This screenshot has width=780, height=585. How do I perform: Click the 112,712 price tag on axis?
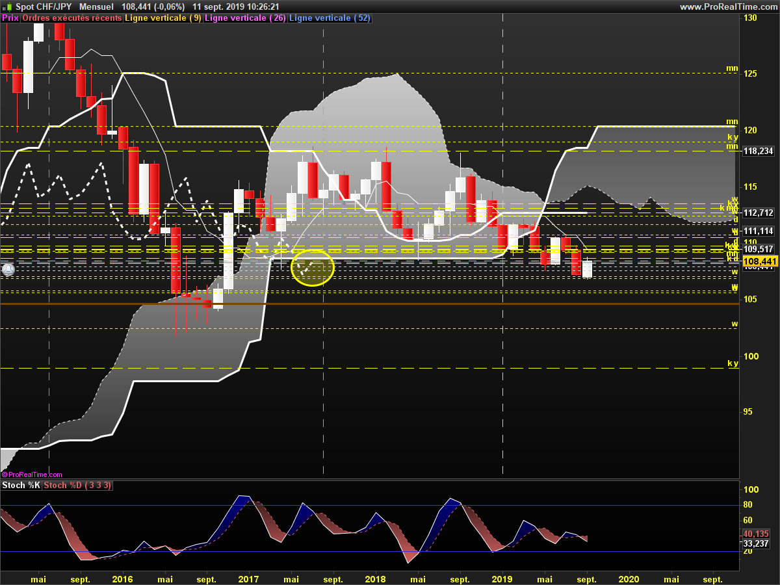[x=758, y=213]
